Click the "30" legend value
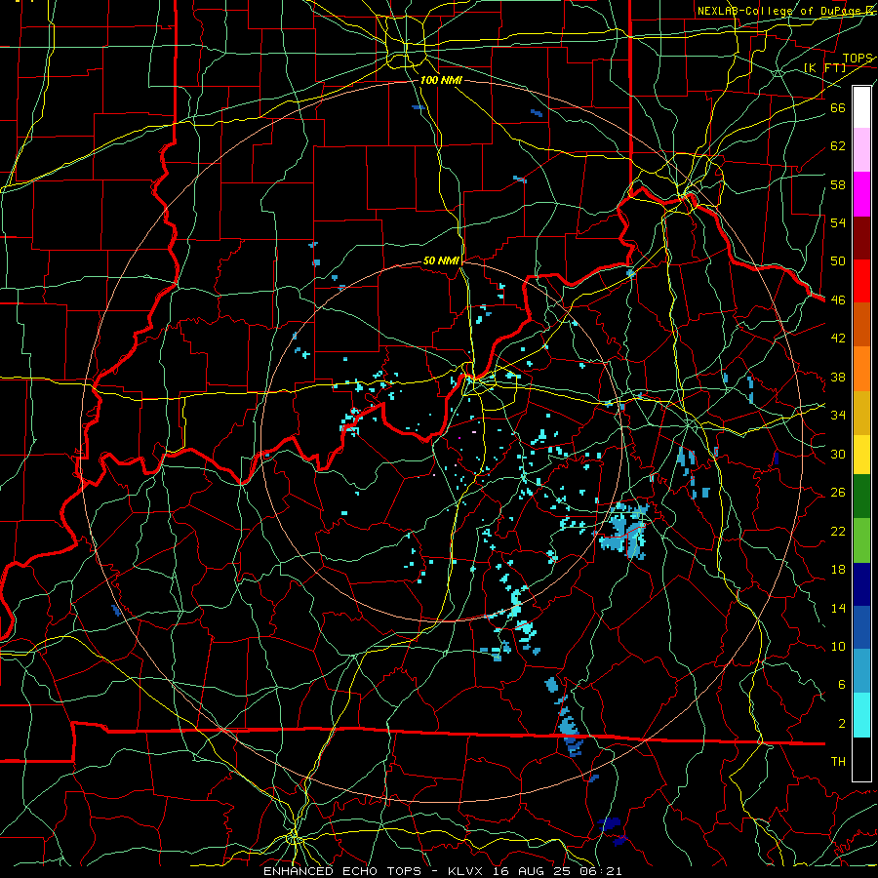The height and width of the screenshot is (878, 878). (838, 454)
